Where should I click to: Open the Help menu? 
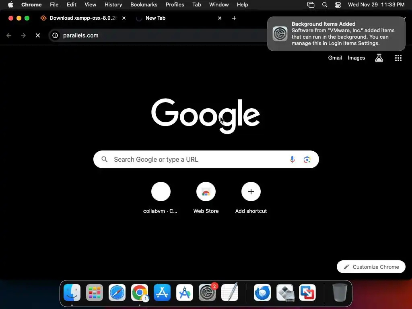(242, 4)
